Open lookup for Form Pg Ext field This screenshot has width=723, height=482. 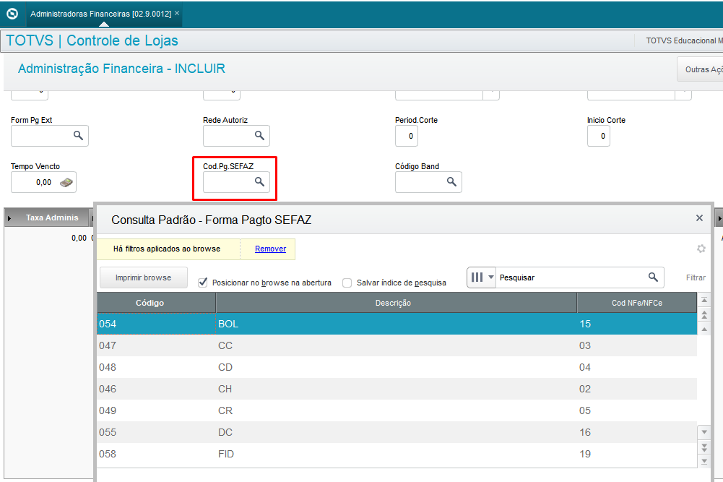click(x=79, y=136)
